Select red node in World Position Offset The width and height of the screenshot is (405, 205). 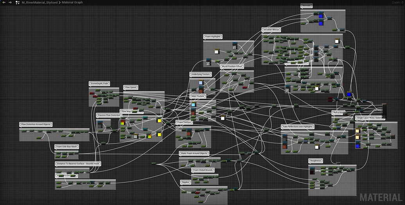pyautogui.click(x=245, y=87)
